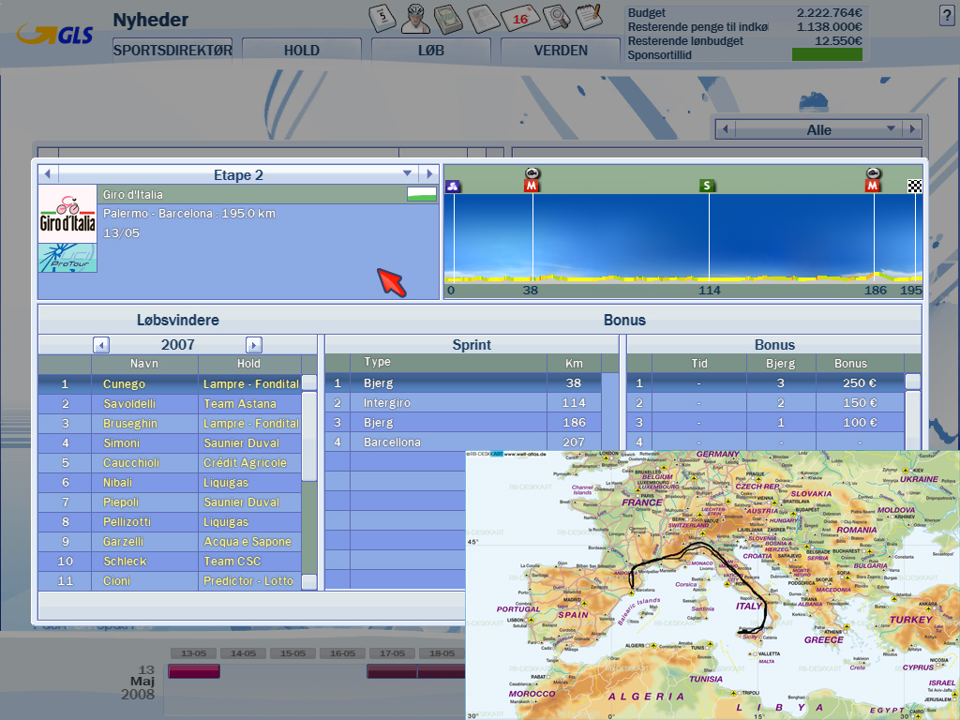Open the VERDEN menu tab

561,51
